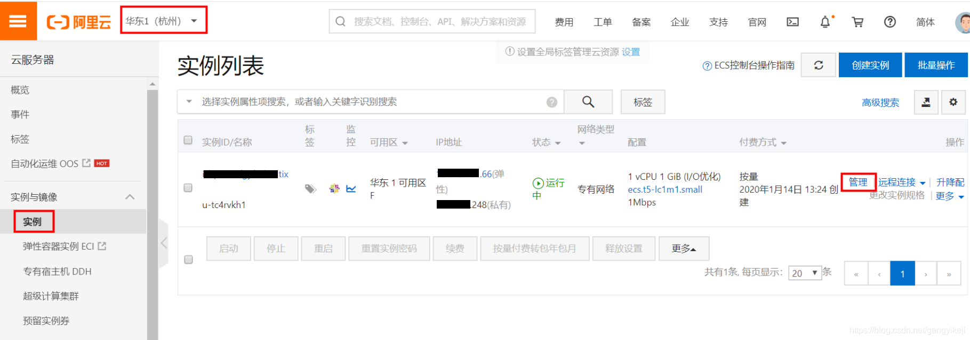This screenshot has width=970, height=340.
Task: Go to the next page of results
Action: tap(926, 273)
